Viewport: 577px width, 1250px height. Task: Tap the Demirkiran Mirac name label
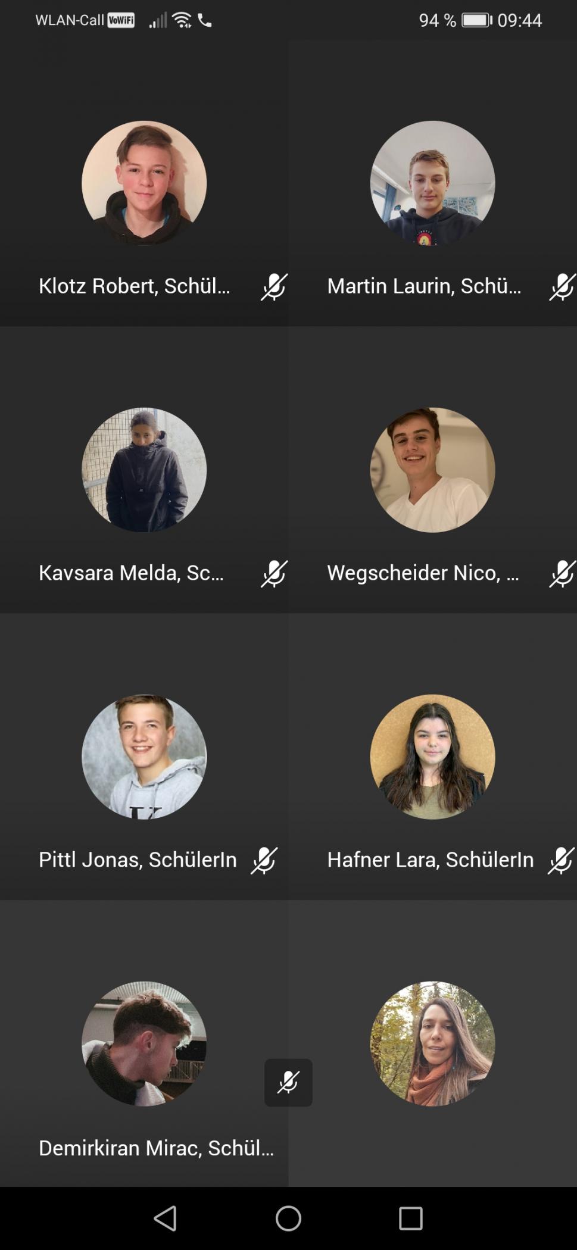tap(156, 1148)
